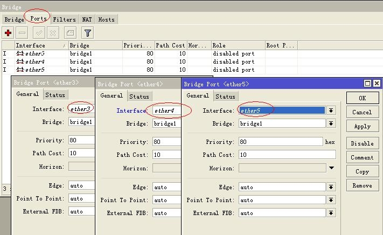Switch to the Hosts tab
This screenshot has width=383, height=235.
pos(106,19)
